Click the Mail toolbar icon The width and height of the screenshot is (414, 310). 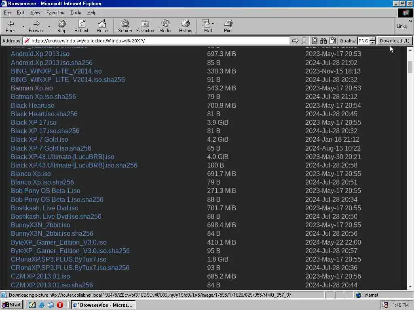coord(207,26)
